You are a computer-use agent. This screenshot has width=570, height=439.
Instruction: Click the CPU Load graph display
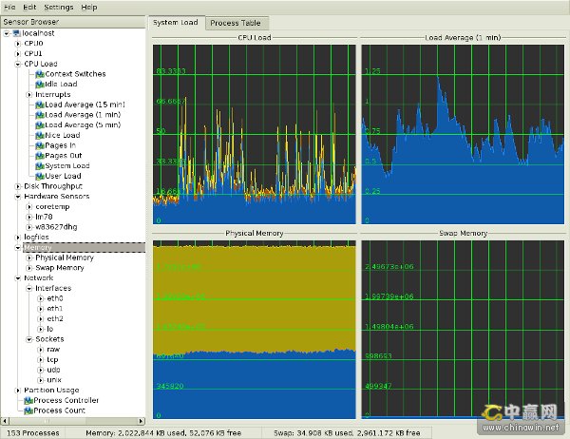point(254,134)
